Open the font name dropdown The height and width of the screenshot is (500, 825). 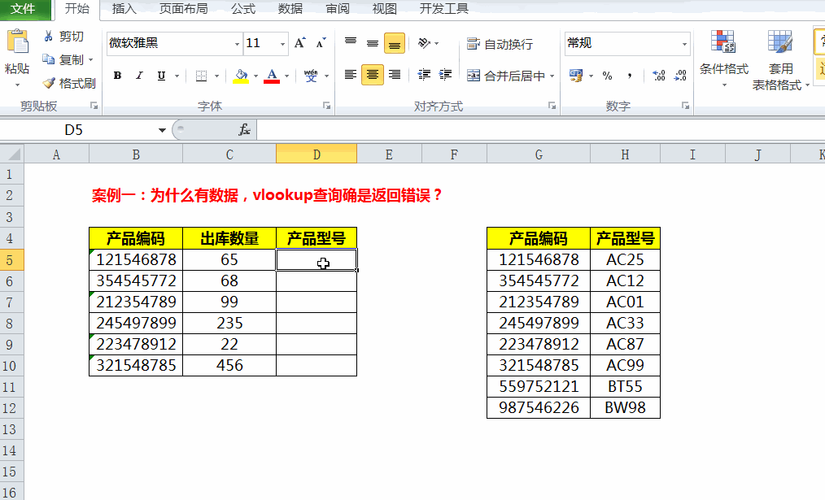[237, 44]
